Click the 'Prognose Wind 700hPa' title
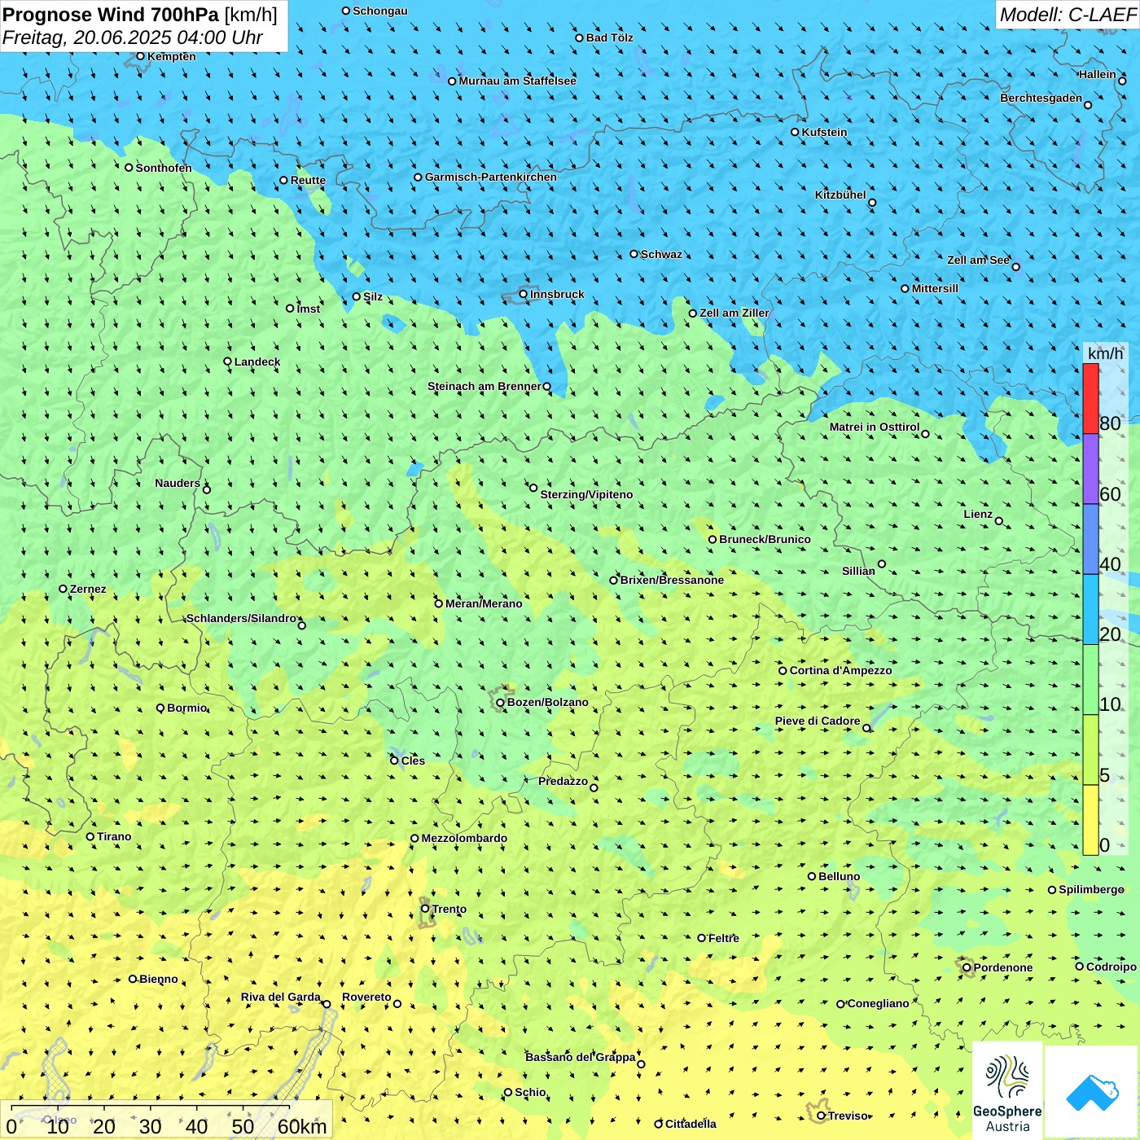The image size is (1140, 1140). coord(111,15)
